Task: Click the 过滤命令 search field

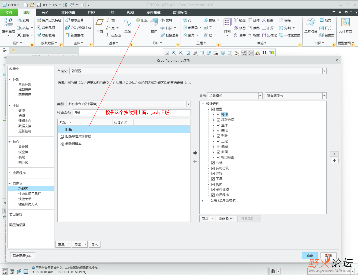Action: tap(132, 113)
